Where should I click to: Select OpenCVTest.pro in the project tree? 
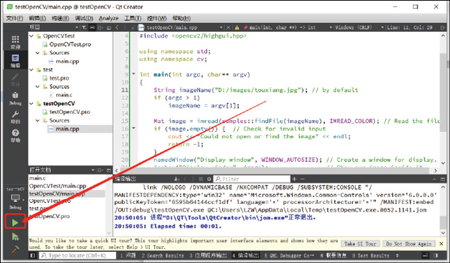pos(70,44)
